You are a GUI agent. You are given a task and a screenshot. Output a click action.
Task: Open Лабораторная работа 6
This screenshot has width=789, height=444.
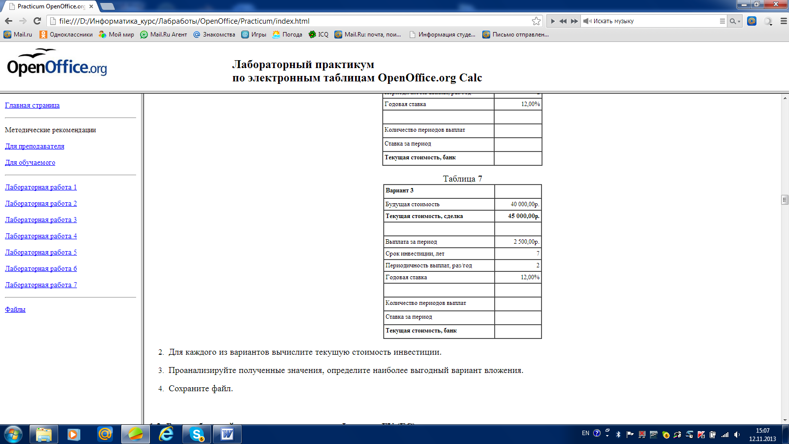tap(41, 268)
